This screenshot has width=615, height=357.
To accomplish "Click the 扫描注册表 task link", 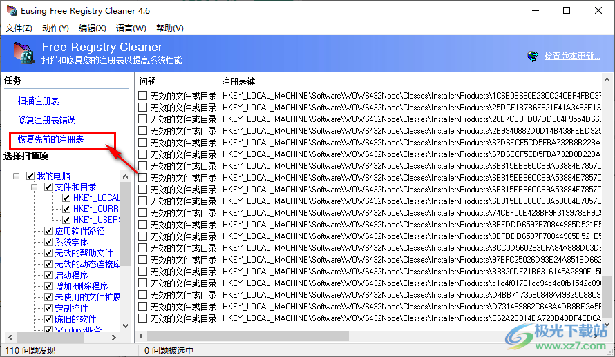I will (x=39, y=101).
